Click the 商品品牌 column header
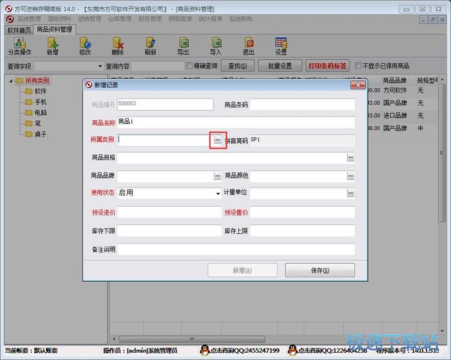Viewport: 451px width, 360px height. tap(394, 80)
